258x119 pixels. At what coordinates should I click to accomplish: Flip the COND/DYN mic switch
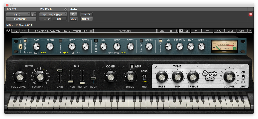coord(144,77)
